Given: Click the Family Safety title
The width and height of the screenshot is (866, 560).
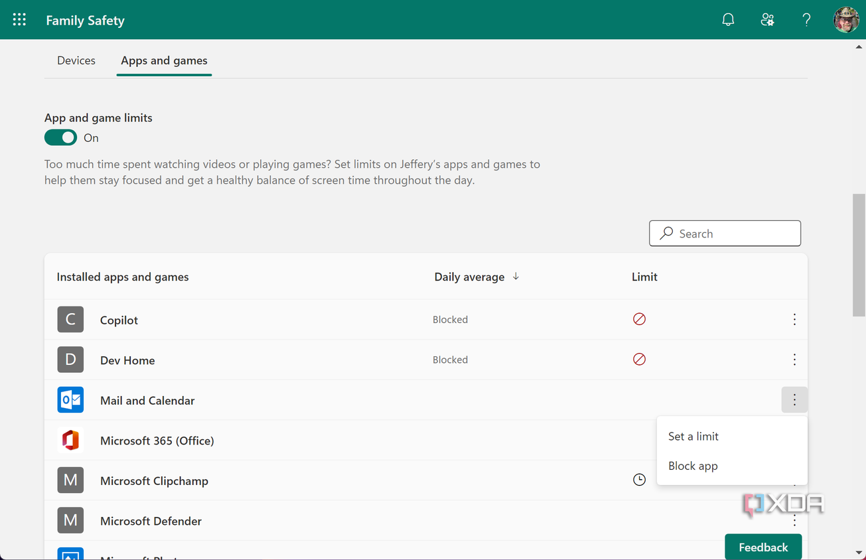Looking at the screenshot, I should click(x=85, y=21).
